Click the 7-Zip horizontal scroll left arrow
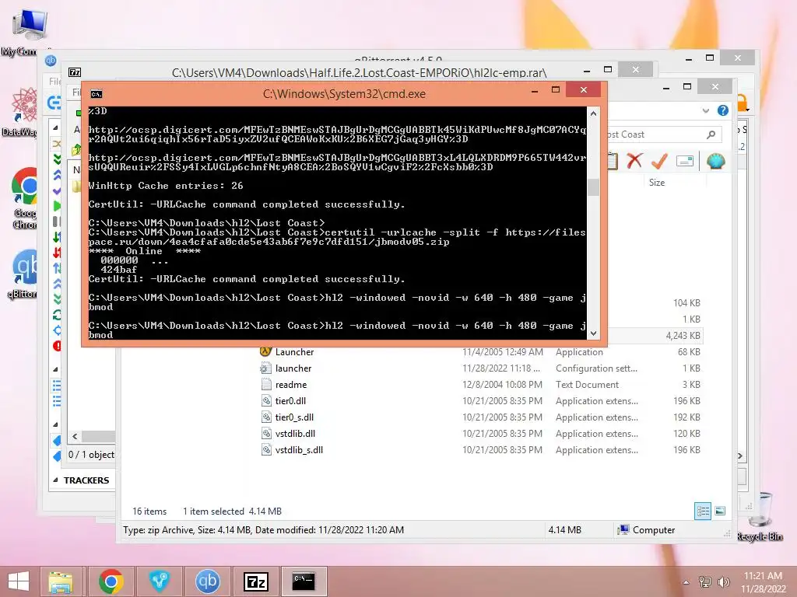 coord(75,436)
